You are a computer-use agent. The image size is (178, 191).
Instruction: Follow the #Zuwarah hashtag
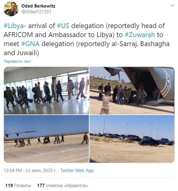tap(140, 35)
